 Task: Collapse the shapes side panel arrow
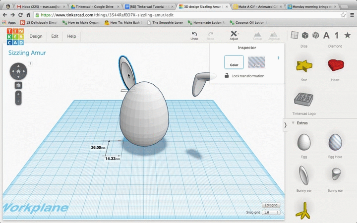pyautogui.click(x=285, y=126)
